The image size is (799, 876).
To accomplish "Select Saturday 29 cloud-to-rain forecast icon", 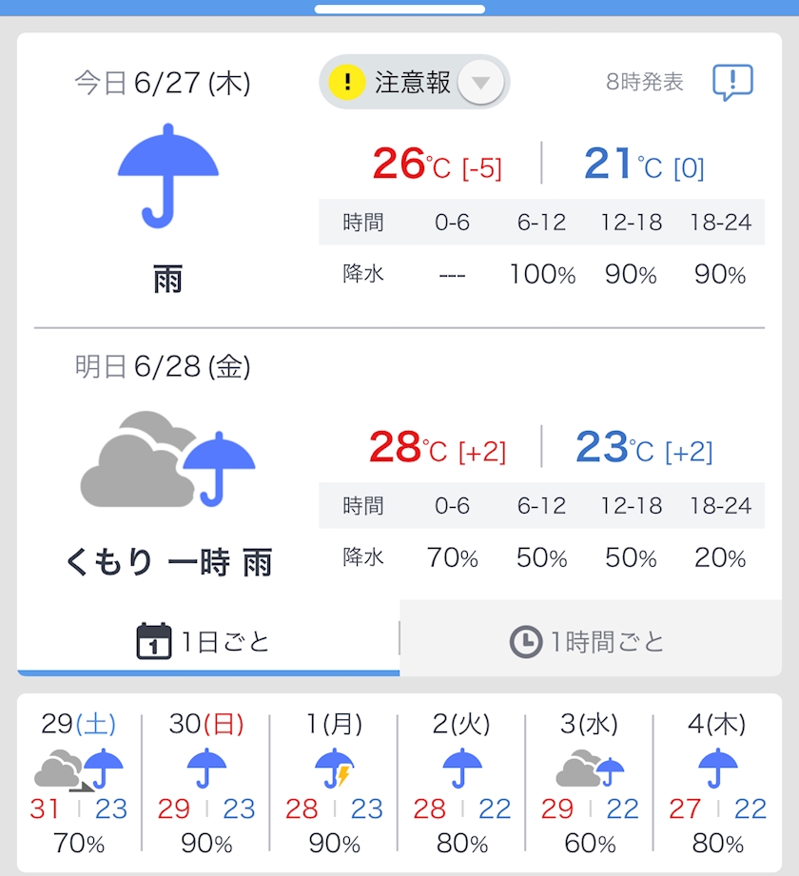I will (x=79, y=769).
